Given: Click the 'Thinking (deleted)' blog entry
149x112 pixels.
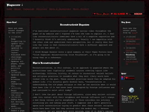Looking at the screenshot, I should (x=131, y=56).
